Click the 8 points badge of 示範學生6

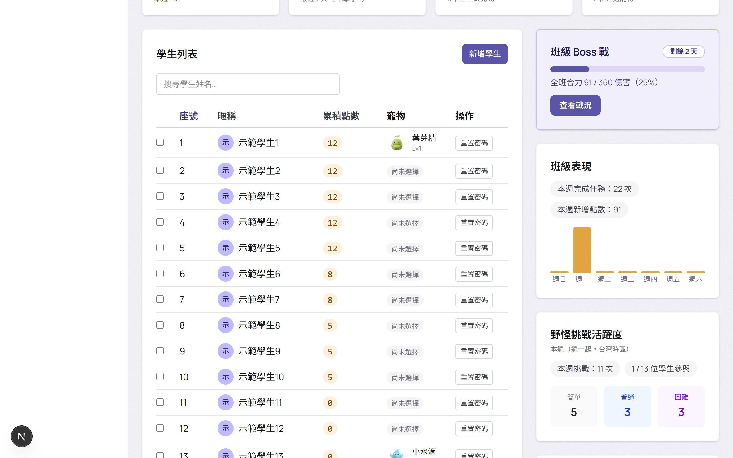point(330,274)
